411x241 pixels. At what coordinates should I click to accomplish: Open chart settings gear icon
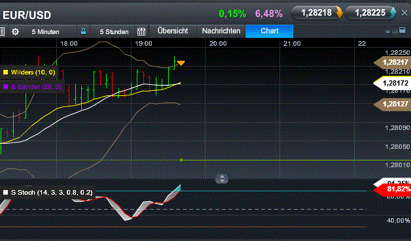point(16,31)
